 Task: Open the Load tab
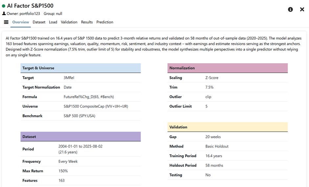(x=53, y=22)
